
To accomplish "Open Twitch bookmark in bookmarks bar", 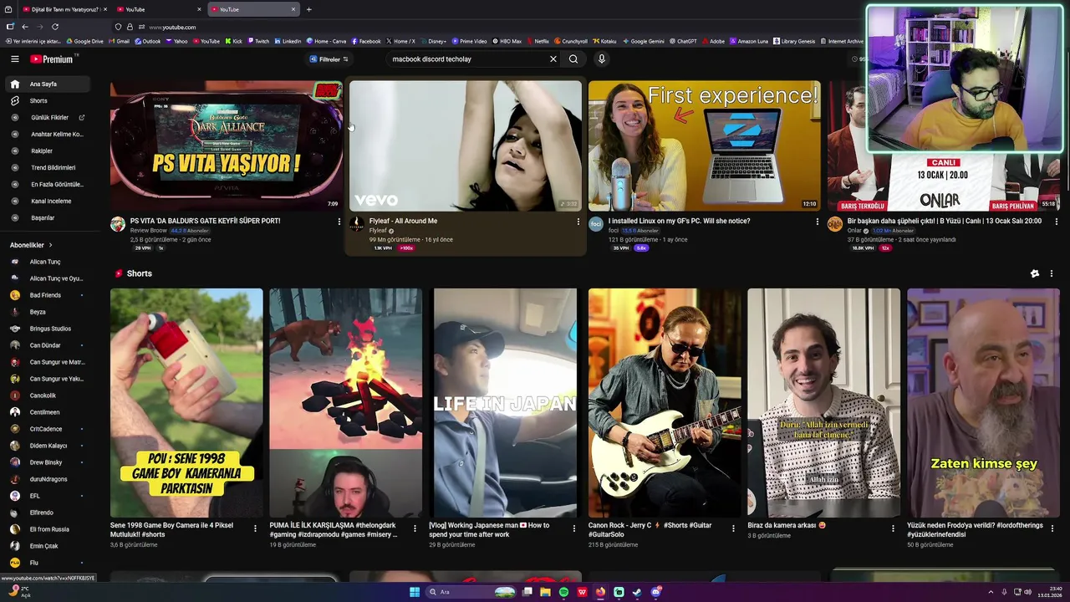I will coord(257,41).
